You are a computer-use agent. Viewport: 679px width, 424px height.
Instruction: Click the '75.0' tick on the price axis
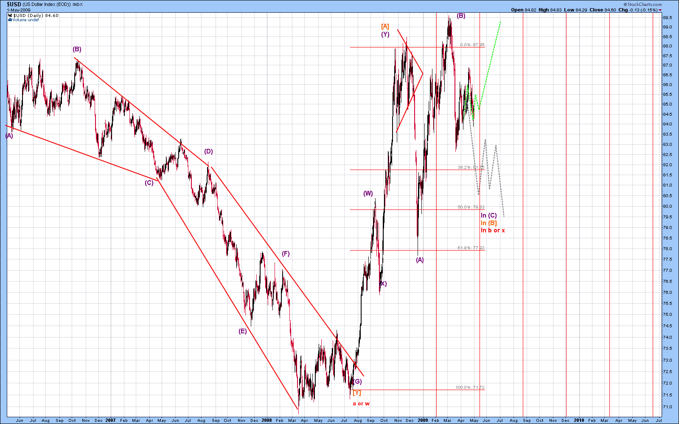click(x=667, y=315)
